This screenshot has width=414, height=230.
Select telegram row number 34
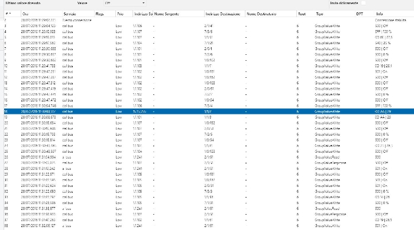point(209,203)
